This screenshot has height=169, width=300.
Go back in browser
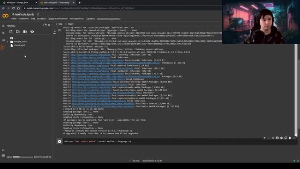3,8
